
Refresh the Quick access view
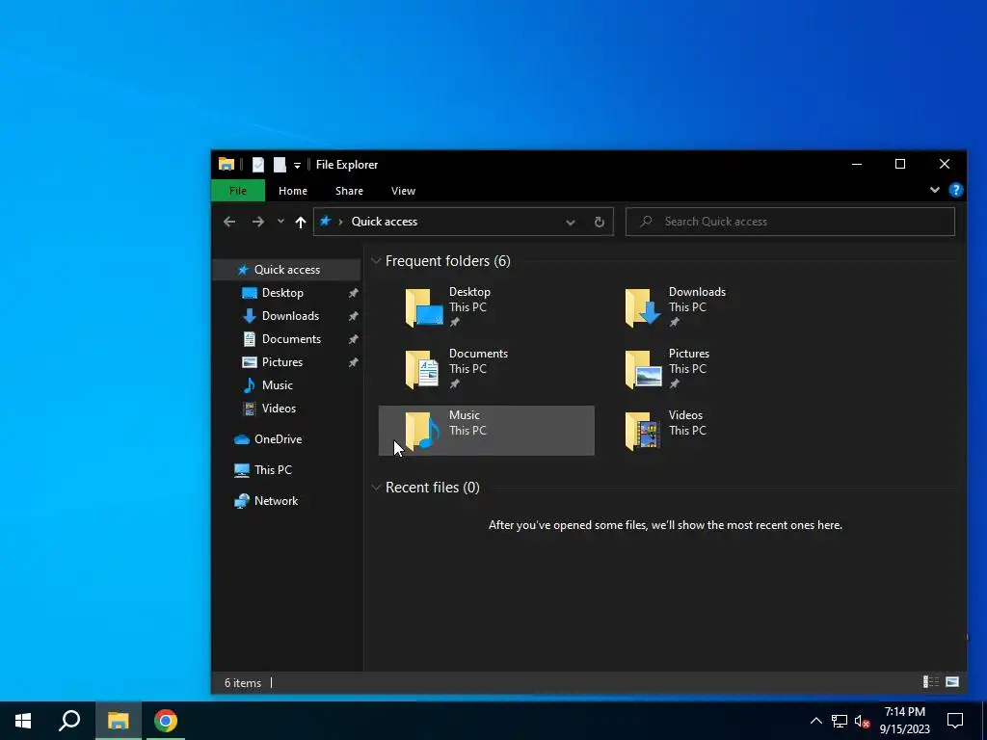click(600, 222)
